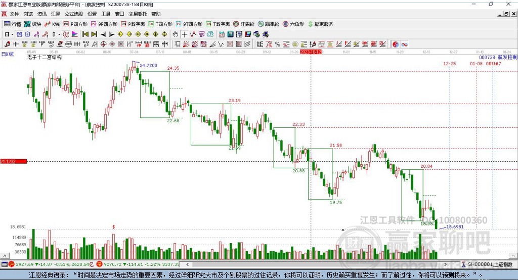Click the 2023-10-12 date marker
The image size is (518, 280).
(x=311, y=52)
